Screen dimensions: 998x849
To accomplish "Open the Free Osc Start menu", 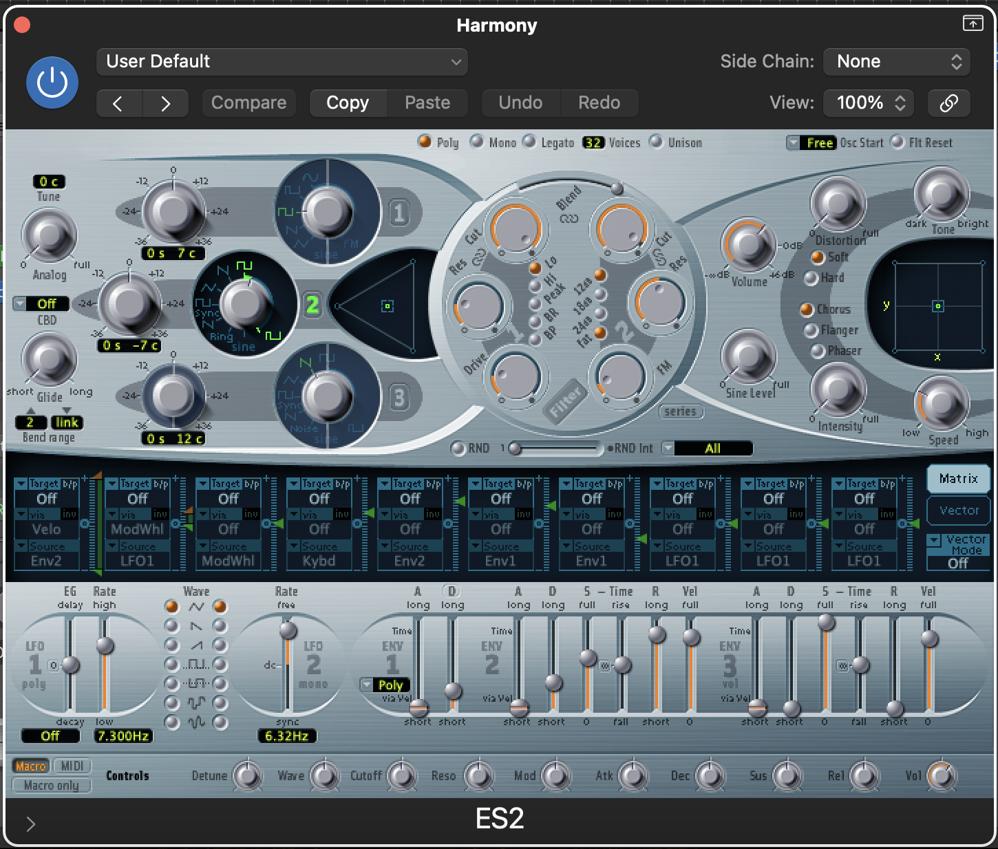I will pyautogui.click(x=811, y=142).
